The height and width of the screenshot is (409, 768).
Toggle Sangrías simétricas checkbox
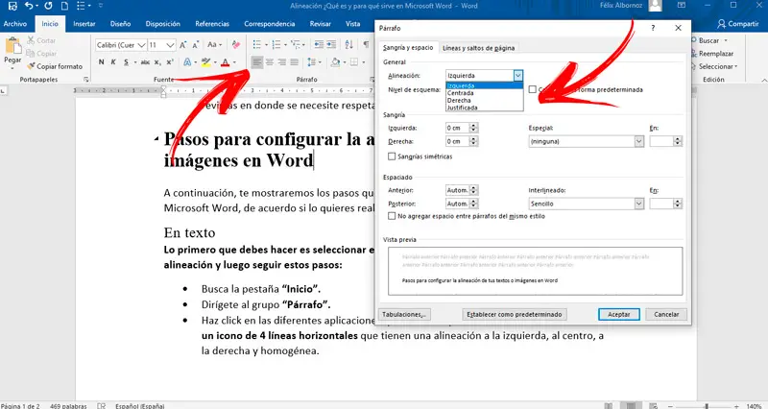click(x=392, y=156)
